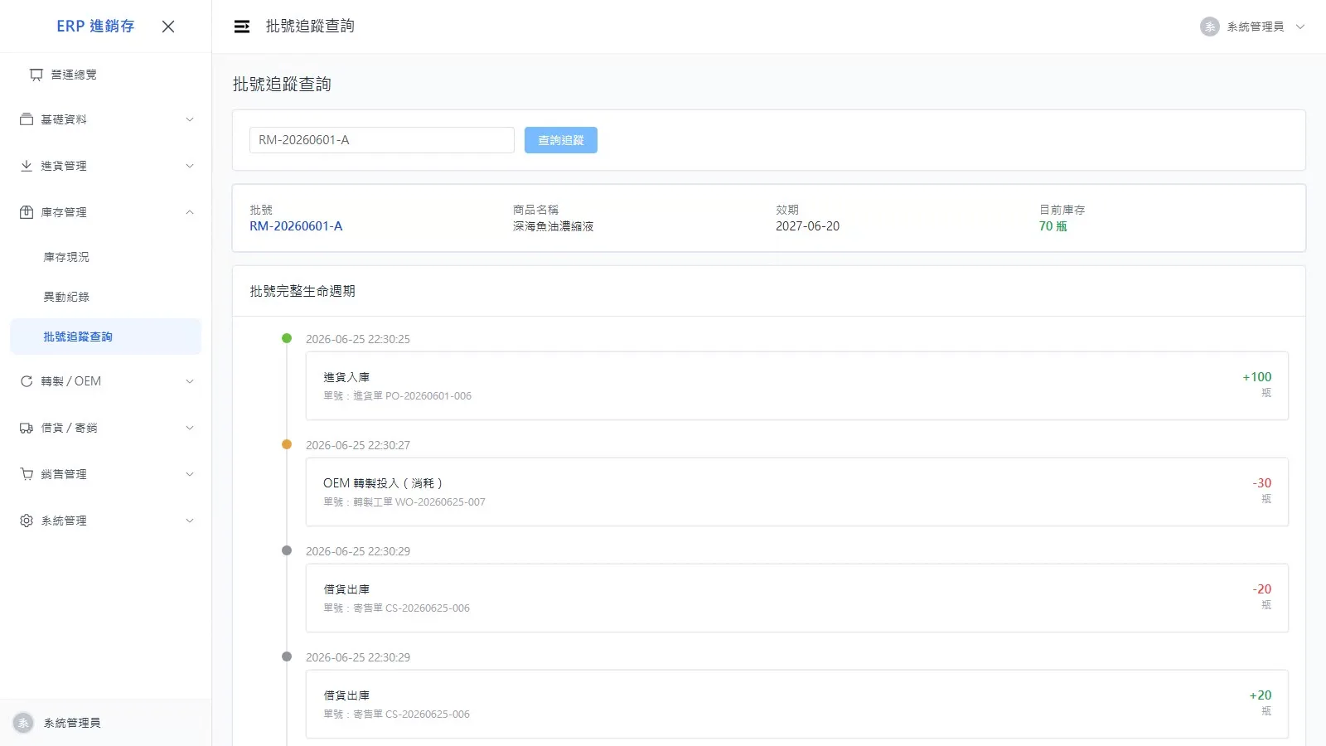Click 系統管理員 name in the top header

click(1256, 27)
